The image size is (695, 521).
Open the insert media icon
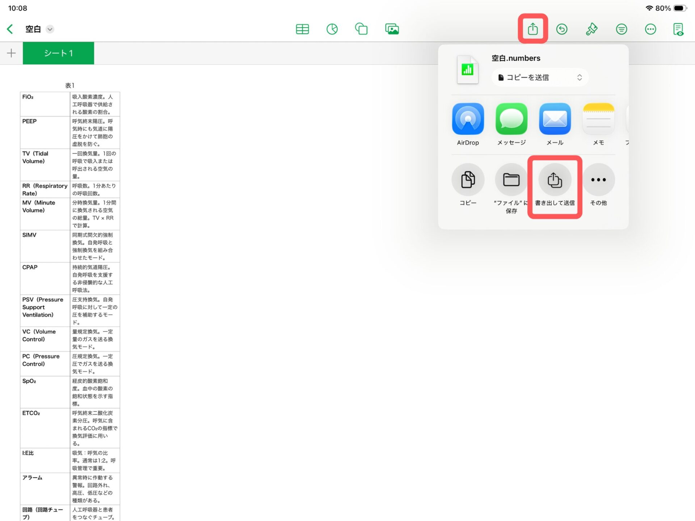(x=392, y=29)
